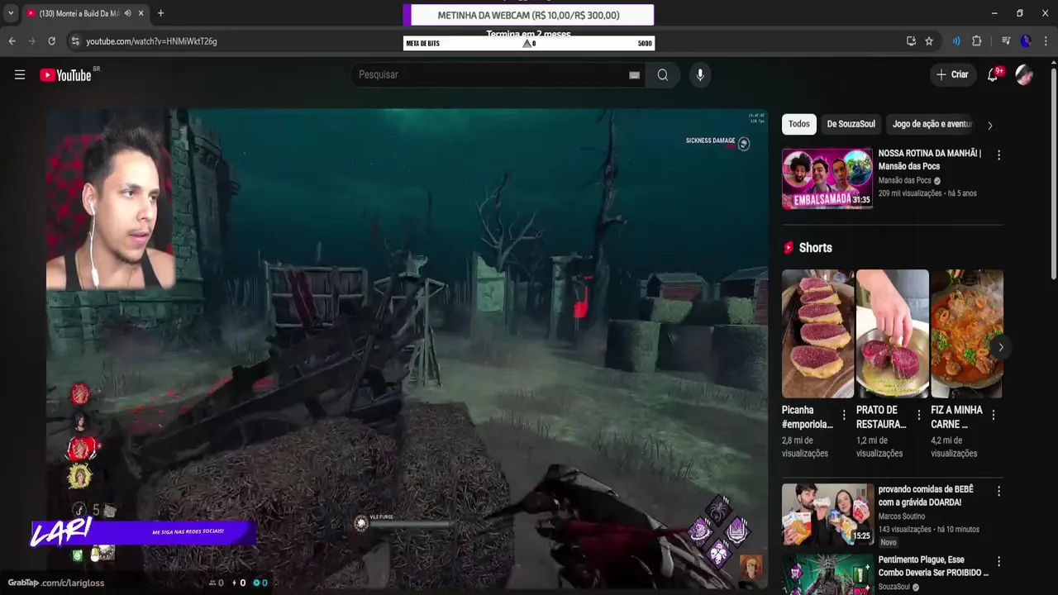This screenshot has height=595, width=1058.
Task: Select the Todos filter chip
Action: coord(799,124)
